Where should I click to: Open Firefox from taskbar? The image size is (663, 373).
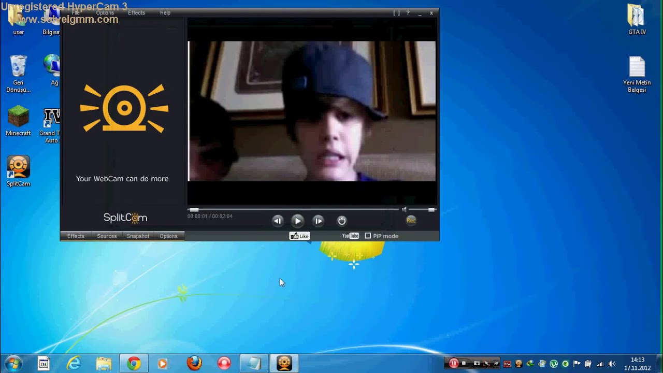[x=194, y=364]
